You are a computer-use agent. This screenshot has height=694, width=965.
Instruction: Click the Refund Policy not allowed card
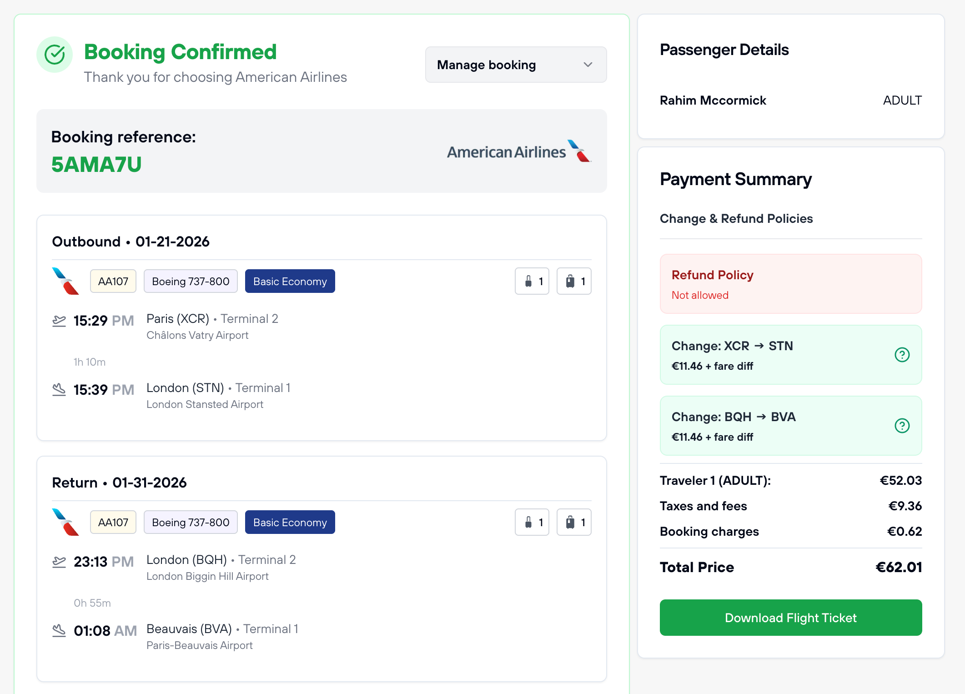pyautogui.click(x=790, y=284)
